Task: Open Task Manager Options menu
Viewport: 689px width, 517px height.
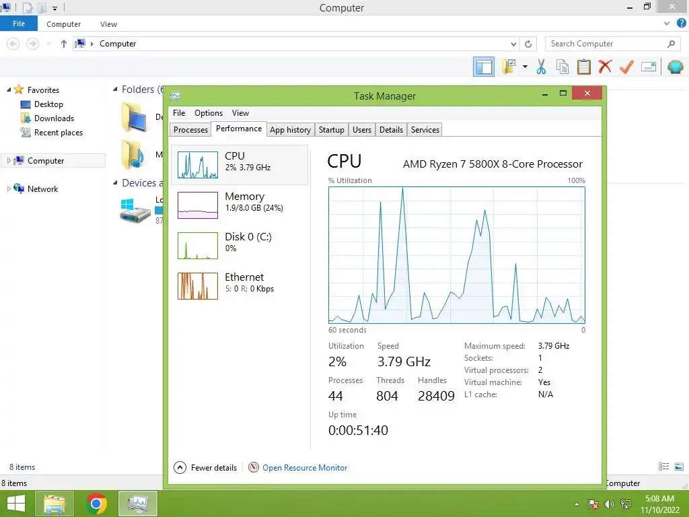Action: click(x=209, y=113)
